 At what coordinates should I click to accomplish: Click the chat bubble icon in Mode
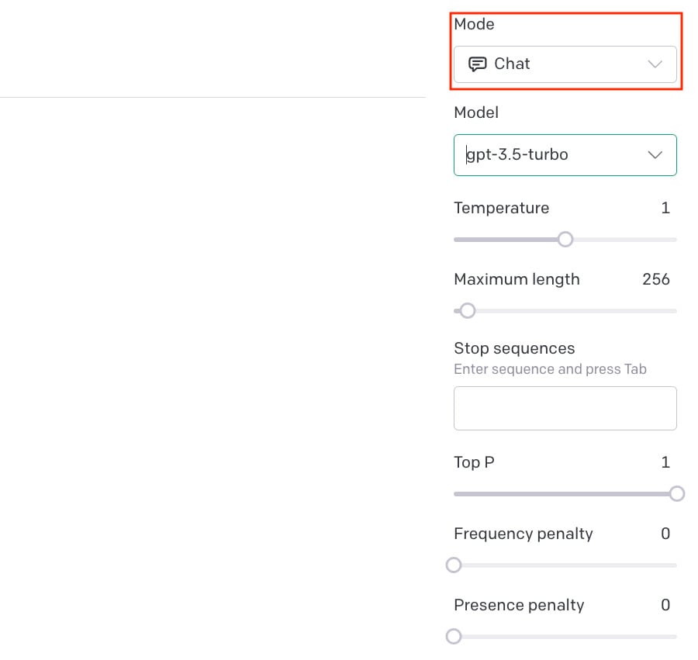(478, 64)
